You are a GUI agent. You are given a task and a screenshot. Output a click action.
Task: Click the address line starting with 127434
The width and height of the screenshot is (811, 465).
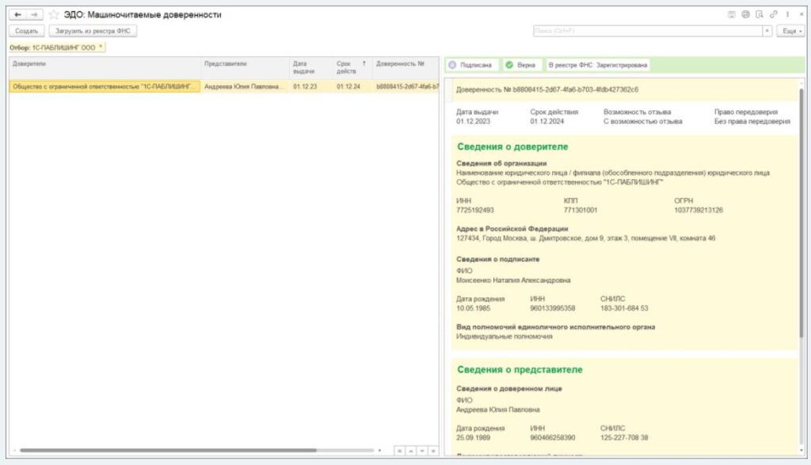(x=585, y=238)
